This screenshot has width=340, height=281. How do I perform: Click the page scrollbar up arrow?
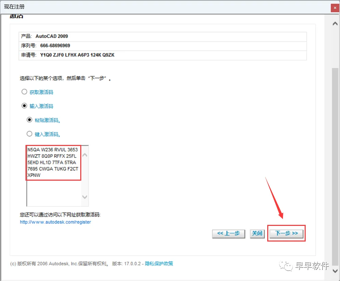pos(335,23)
